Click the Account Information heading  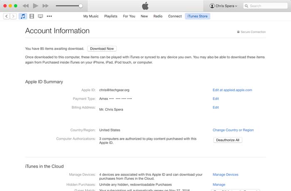[x=57, y=31]
